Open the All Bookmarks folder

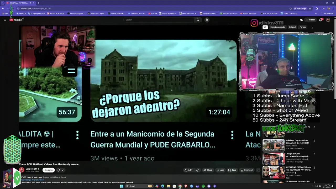328,13
